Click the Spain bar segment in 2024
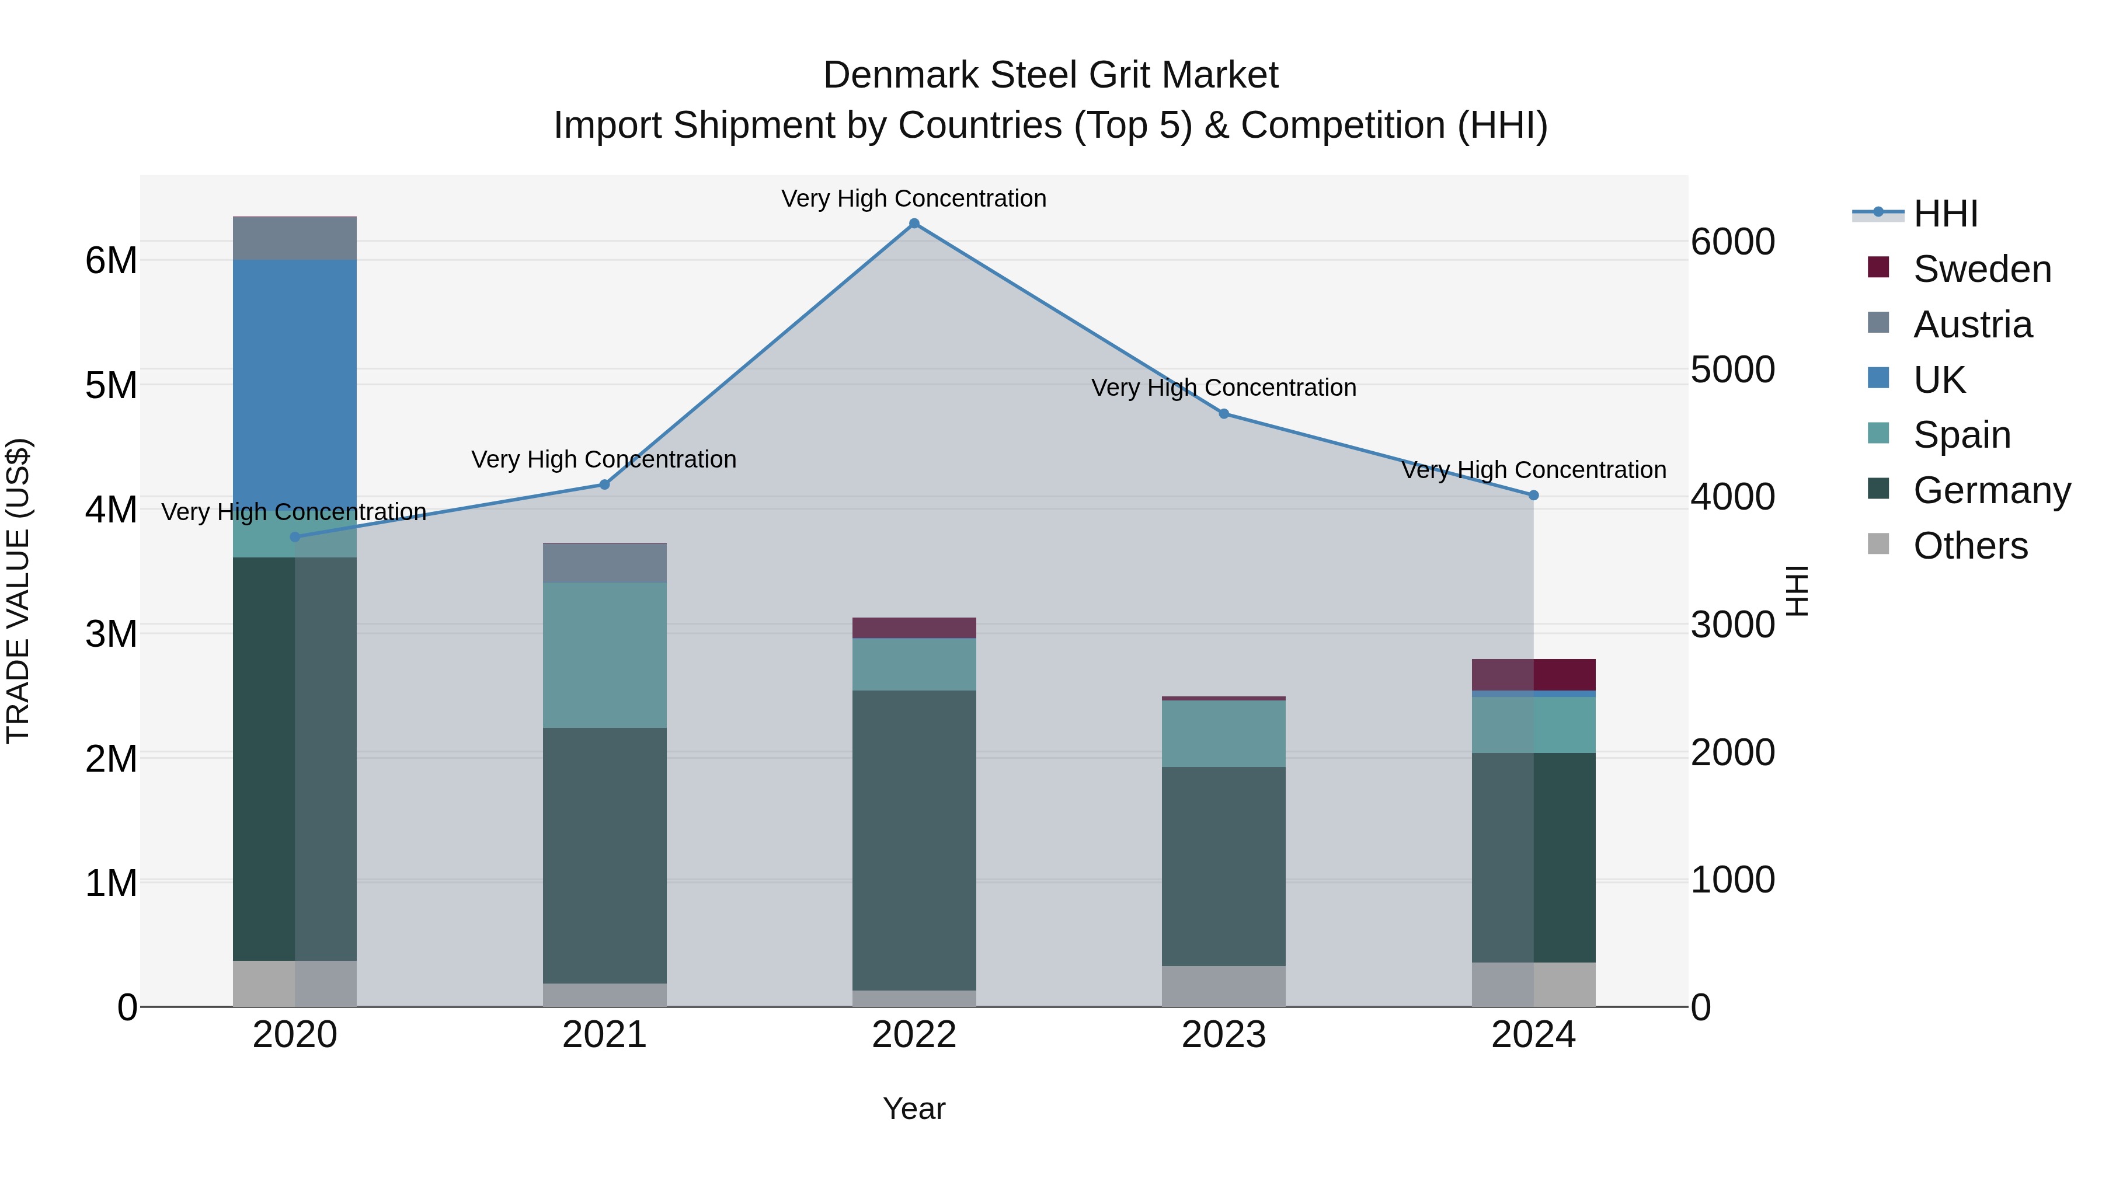 pyautogui.click(x=1533, y=724)
